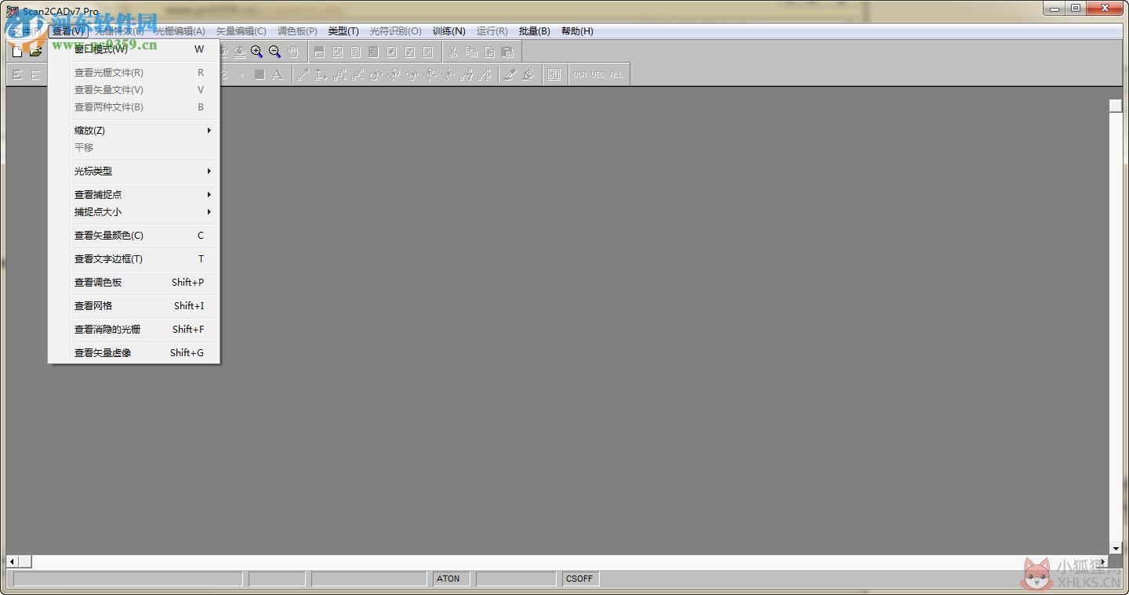Select the text tool letter A icon
The image size is (1129, 595).
coord(278,75)
